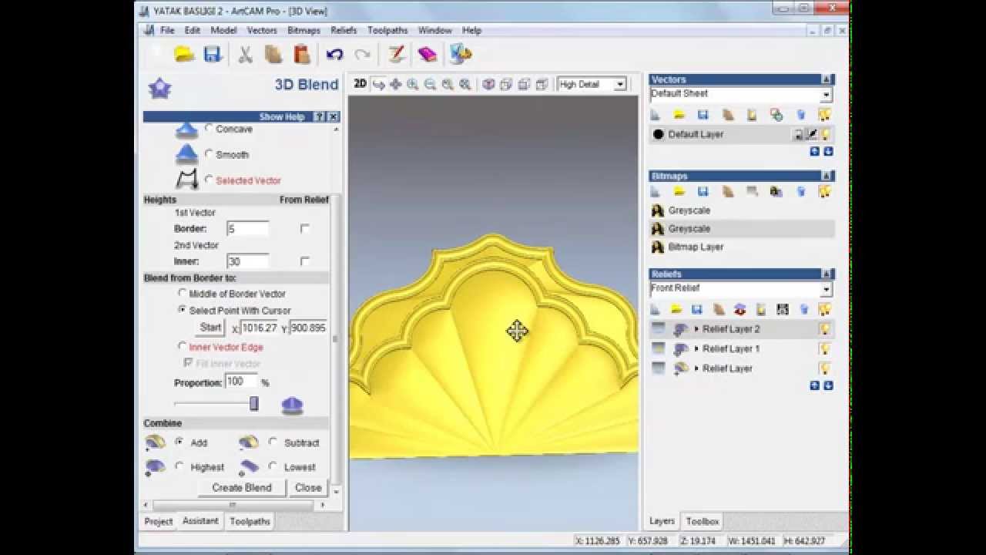
Task: Open the Default Sheet dropdown
Action: pyautogui.click(x=826, y=95)
